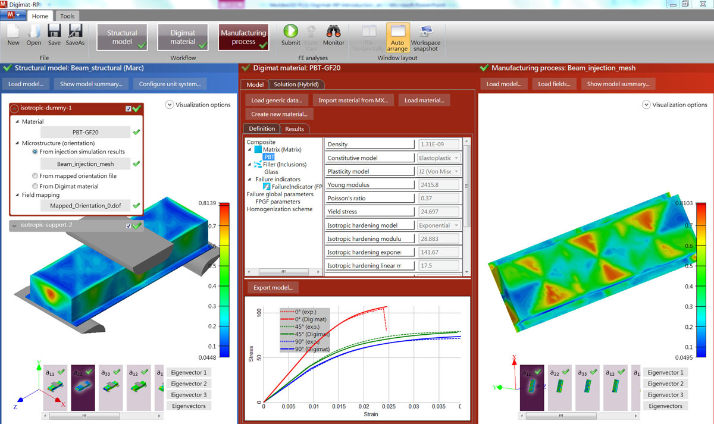Image resolution: width=714 pixels, height=424 pixels.
Task: Click Load model in structural panel
Action: coord(26,84)
